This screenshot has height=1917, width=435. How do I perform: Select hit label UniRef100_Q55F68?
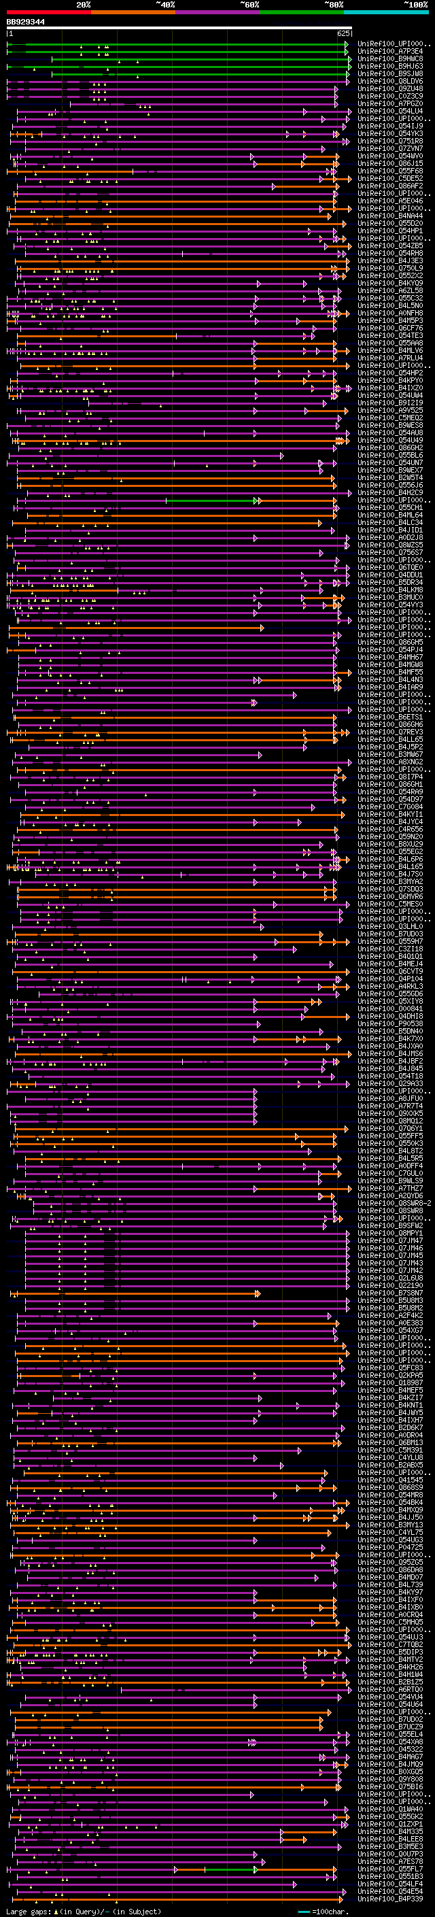tap(390, 171)
